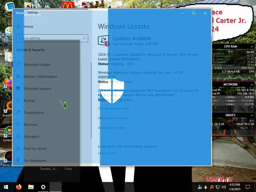Viewport: 256px width, 192px height.
Task: Click the Settings gear on the taskbar
Action: (43, 187)
